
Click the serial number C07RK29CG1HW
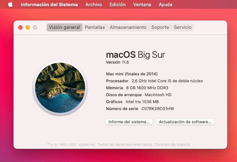pos(158,109)
